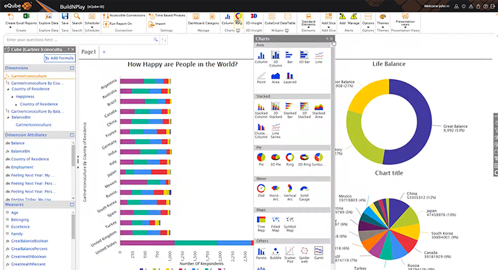Open Accessible Connections
This screenshot has width=498, height=270.
[124, 15]
